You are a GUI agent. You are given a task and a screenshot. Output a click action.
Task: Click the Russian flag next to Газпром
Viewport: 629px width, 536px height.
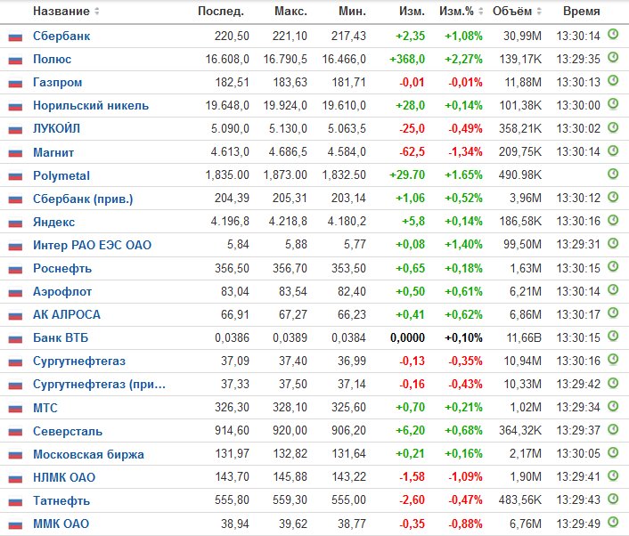click(15, 84)
